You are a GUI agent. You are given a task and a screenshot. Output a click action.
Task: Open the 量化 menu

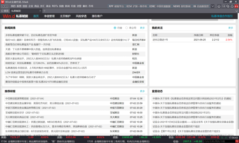tap(85, 6)
